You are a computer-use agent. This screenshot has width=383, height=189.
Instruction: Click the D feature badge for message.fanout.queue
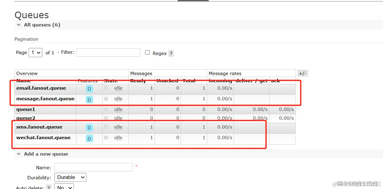89,100
